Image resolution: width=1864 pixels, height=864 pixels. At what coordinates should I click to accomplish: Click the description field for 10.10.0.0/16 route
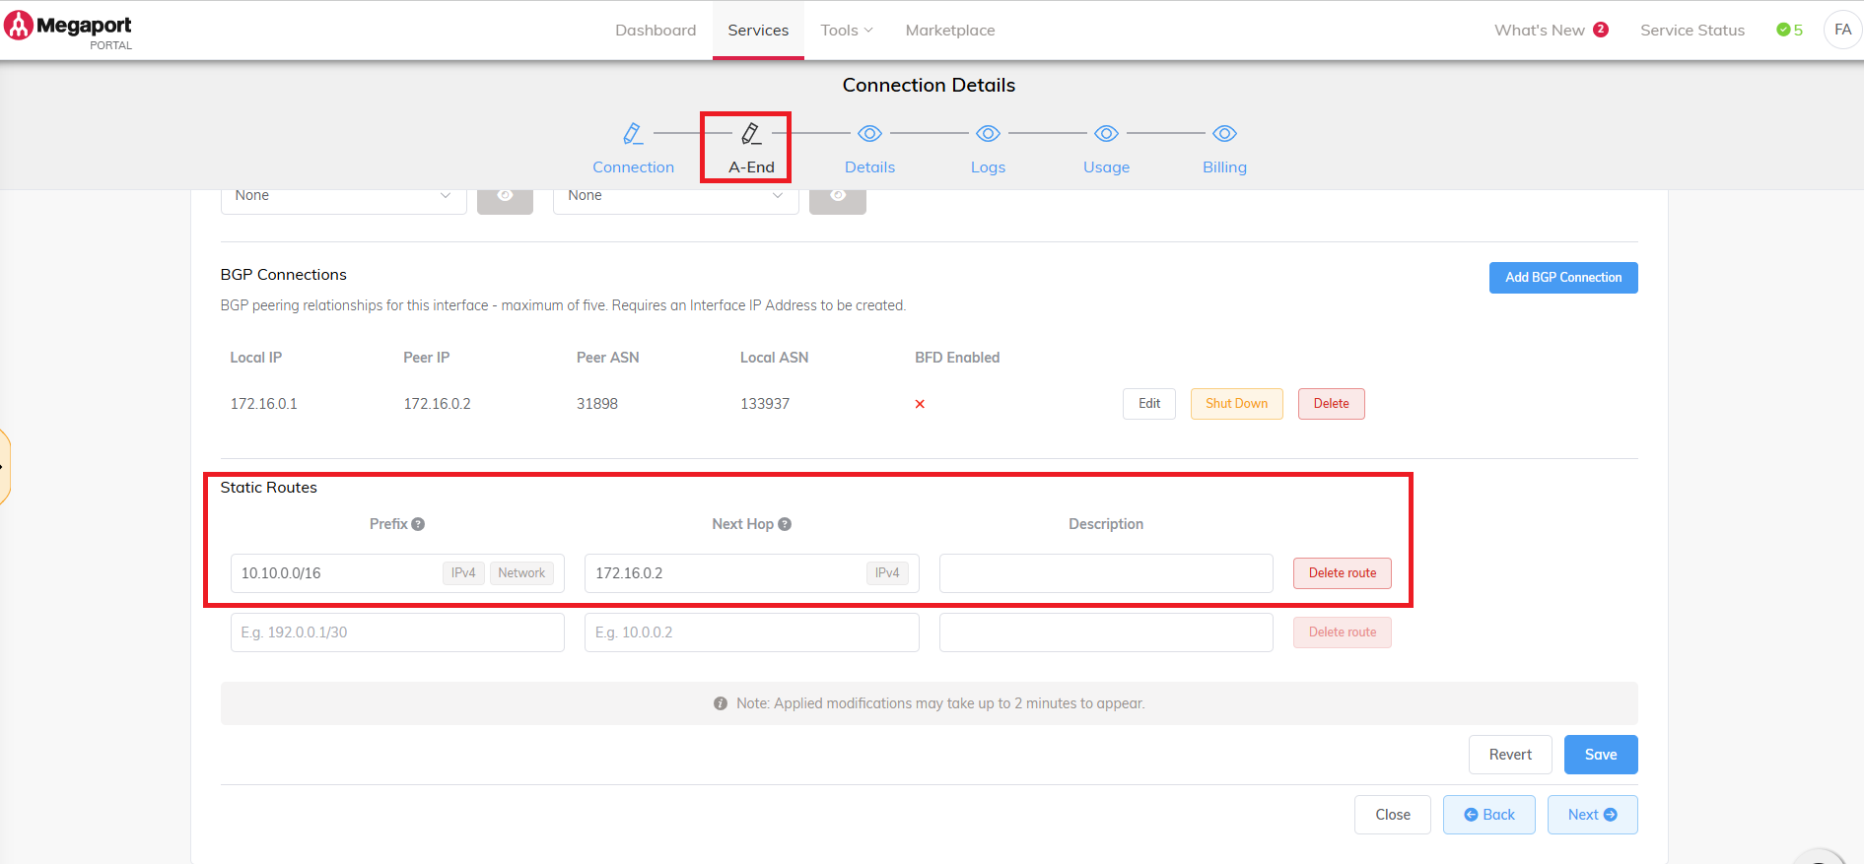1106,573
